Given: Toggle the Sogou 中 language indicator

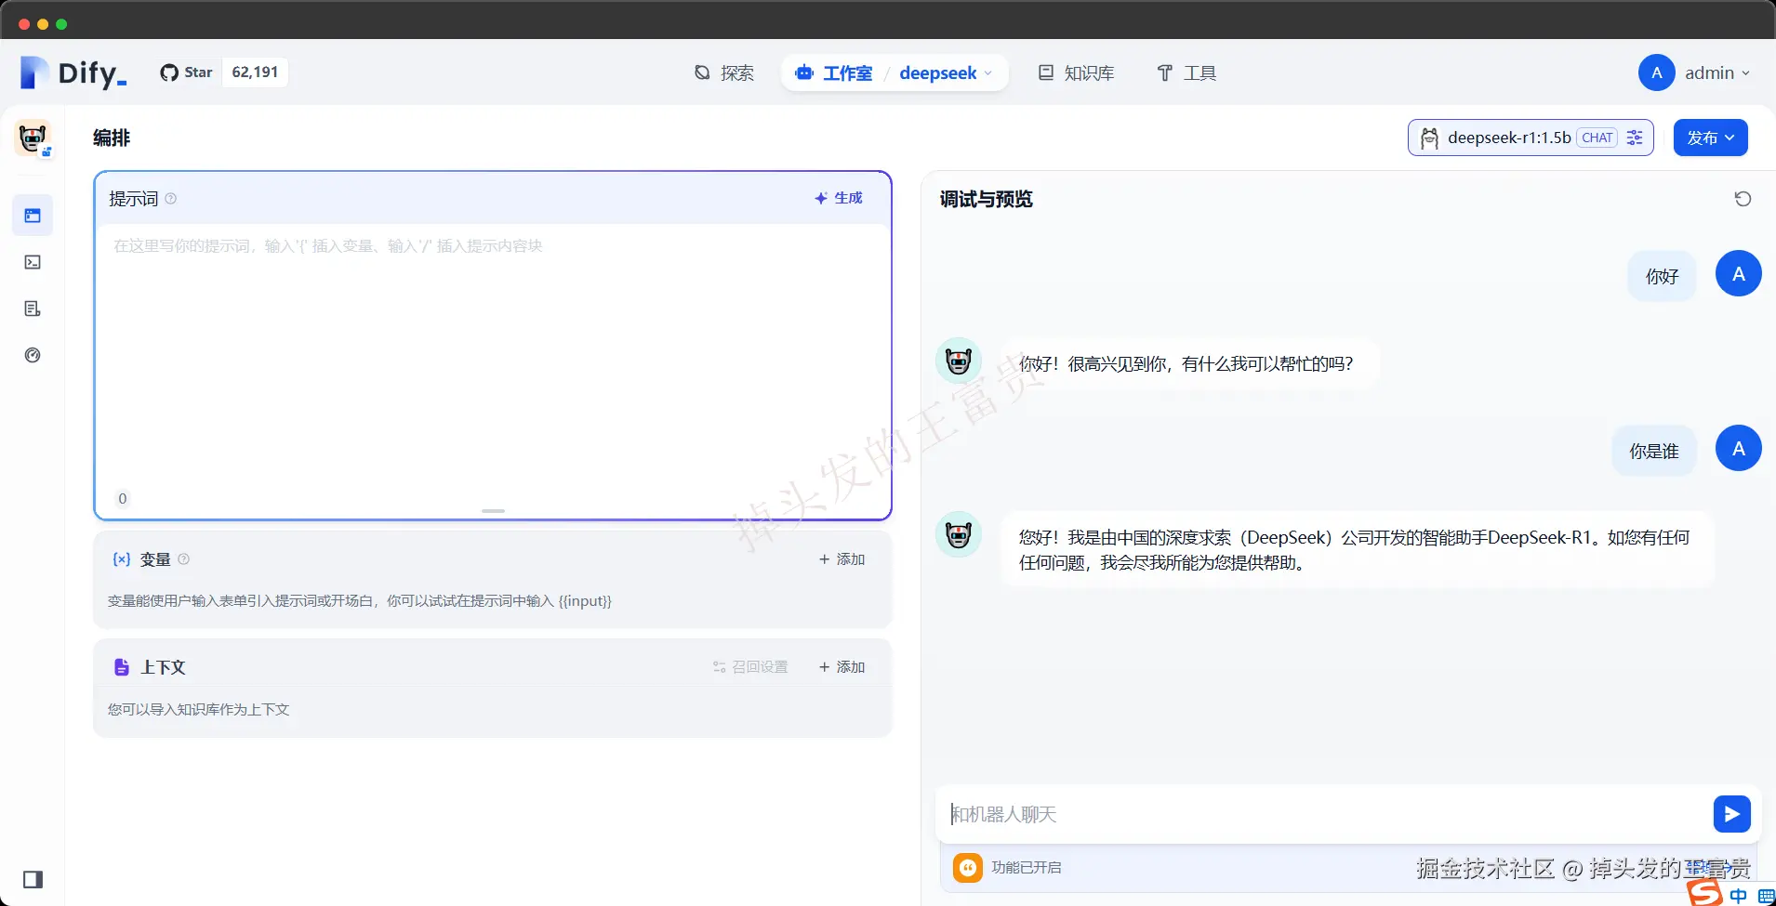Looking at the screenshot, I should 1738,896.
